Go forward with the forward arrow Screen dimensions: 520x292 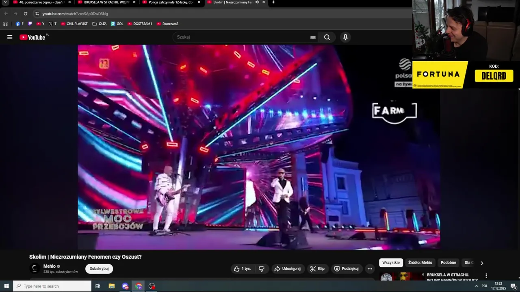(15, 13)
